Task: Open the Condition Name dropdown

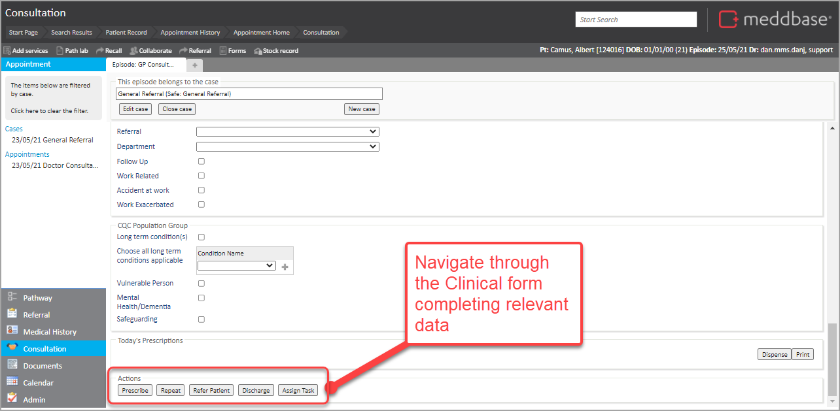Action: [236, 266]
